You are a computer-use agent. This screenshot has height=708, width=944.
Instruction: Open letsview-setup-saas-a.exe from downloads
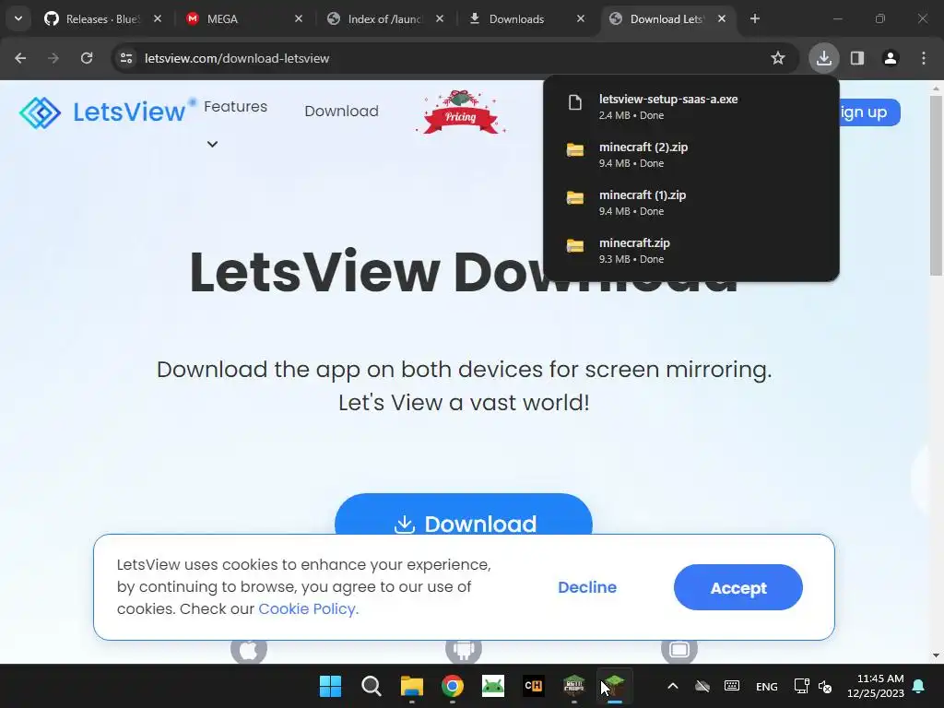coord(691,107)
